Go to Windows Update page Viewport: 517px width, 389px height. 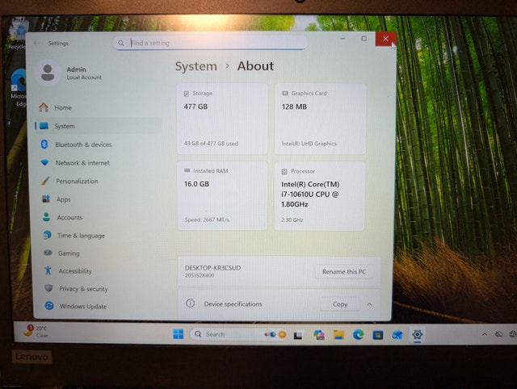click(x=99, y=306)
